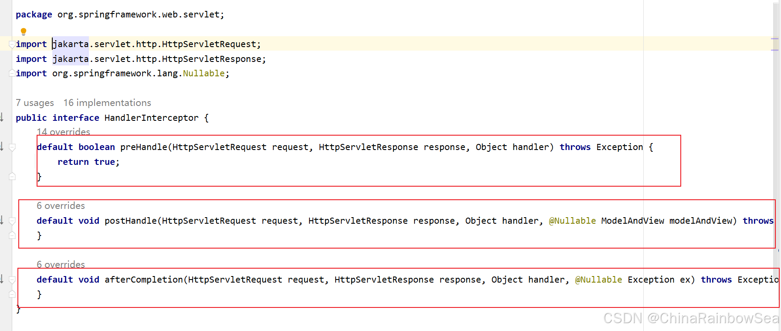Click the HandlerInterceptor interface name
781x331 pixels.
point(151,118)
